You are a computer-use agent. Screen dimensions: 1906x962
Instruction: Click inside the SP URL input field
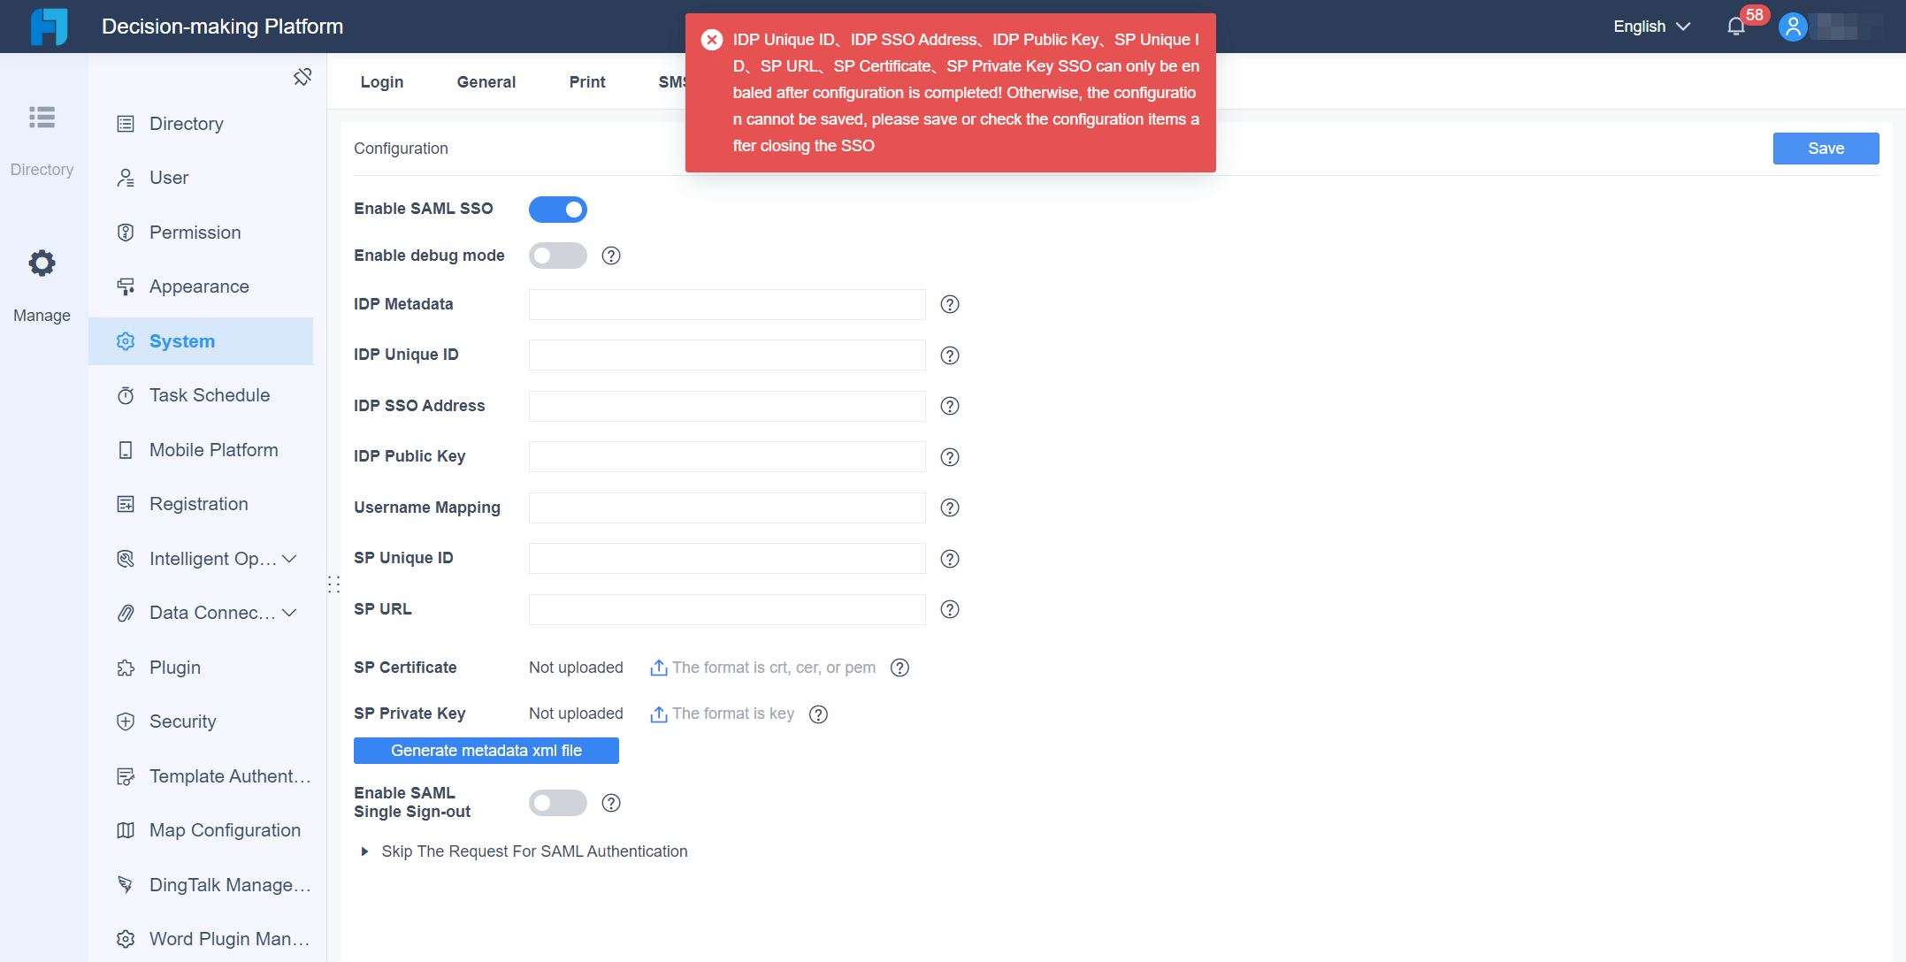coord(725,609)
